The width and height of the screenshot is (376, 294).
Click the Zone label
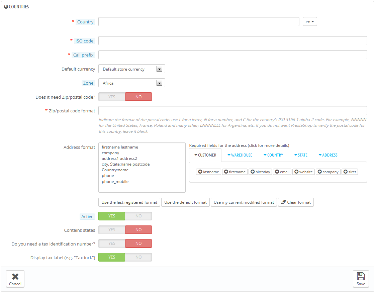88,83
